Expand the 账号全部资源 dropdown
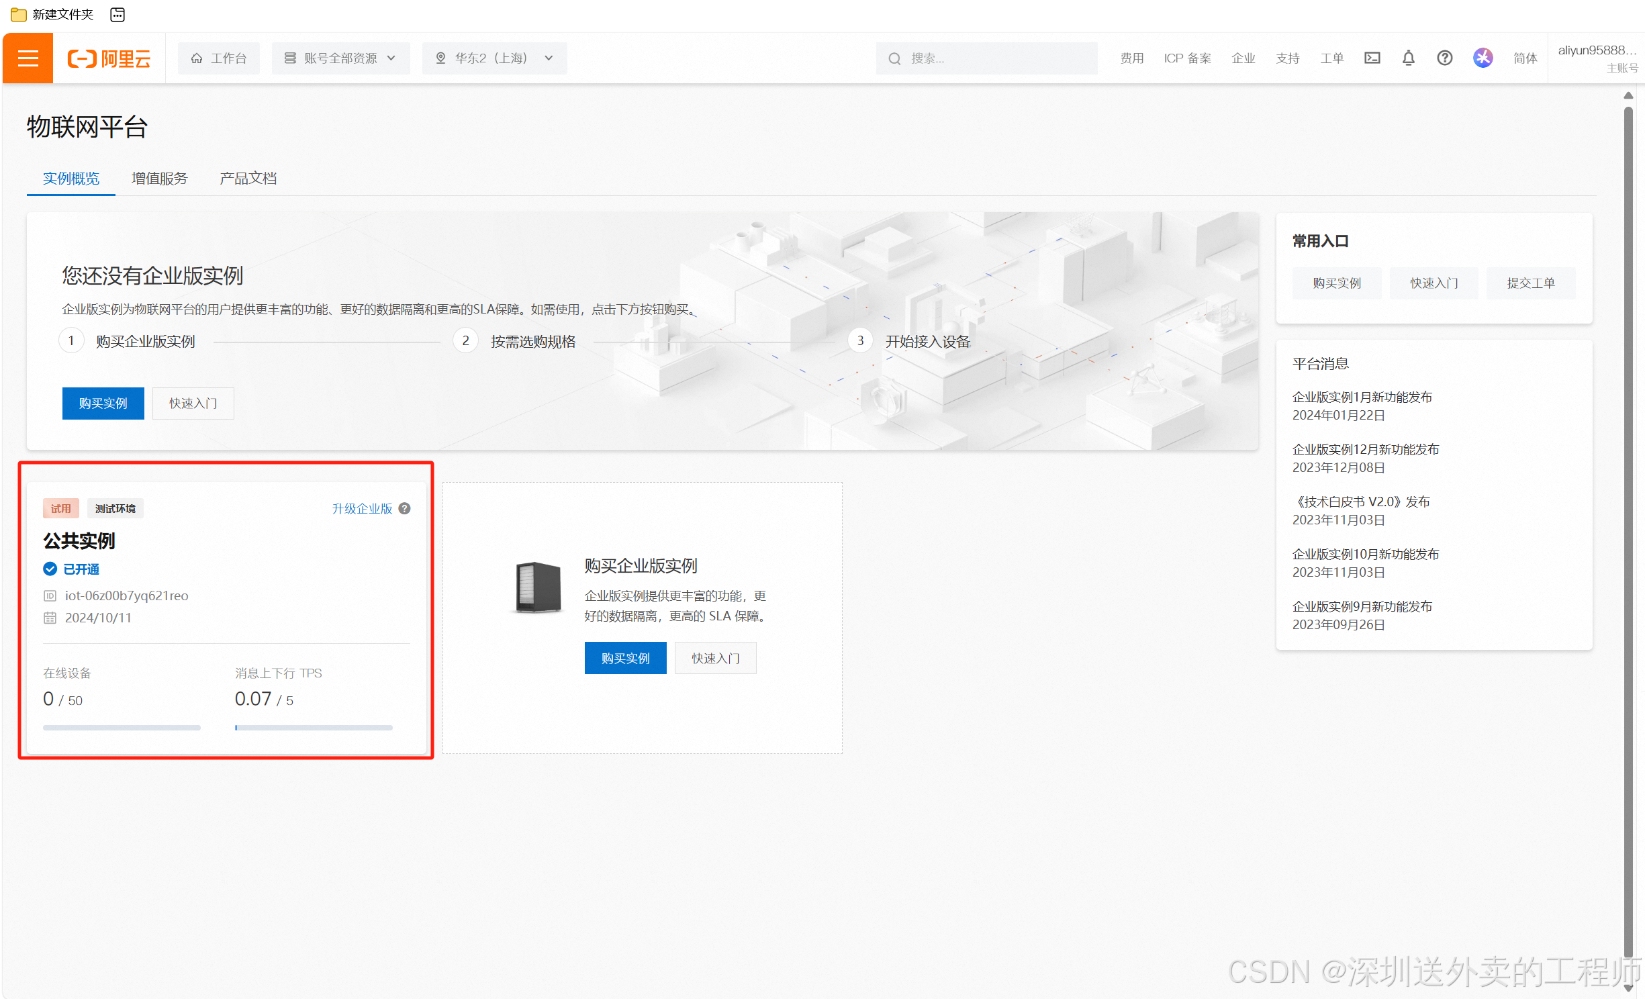This screenshot has width=1645, height=999. (340, 58)
